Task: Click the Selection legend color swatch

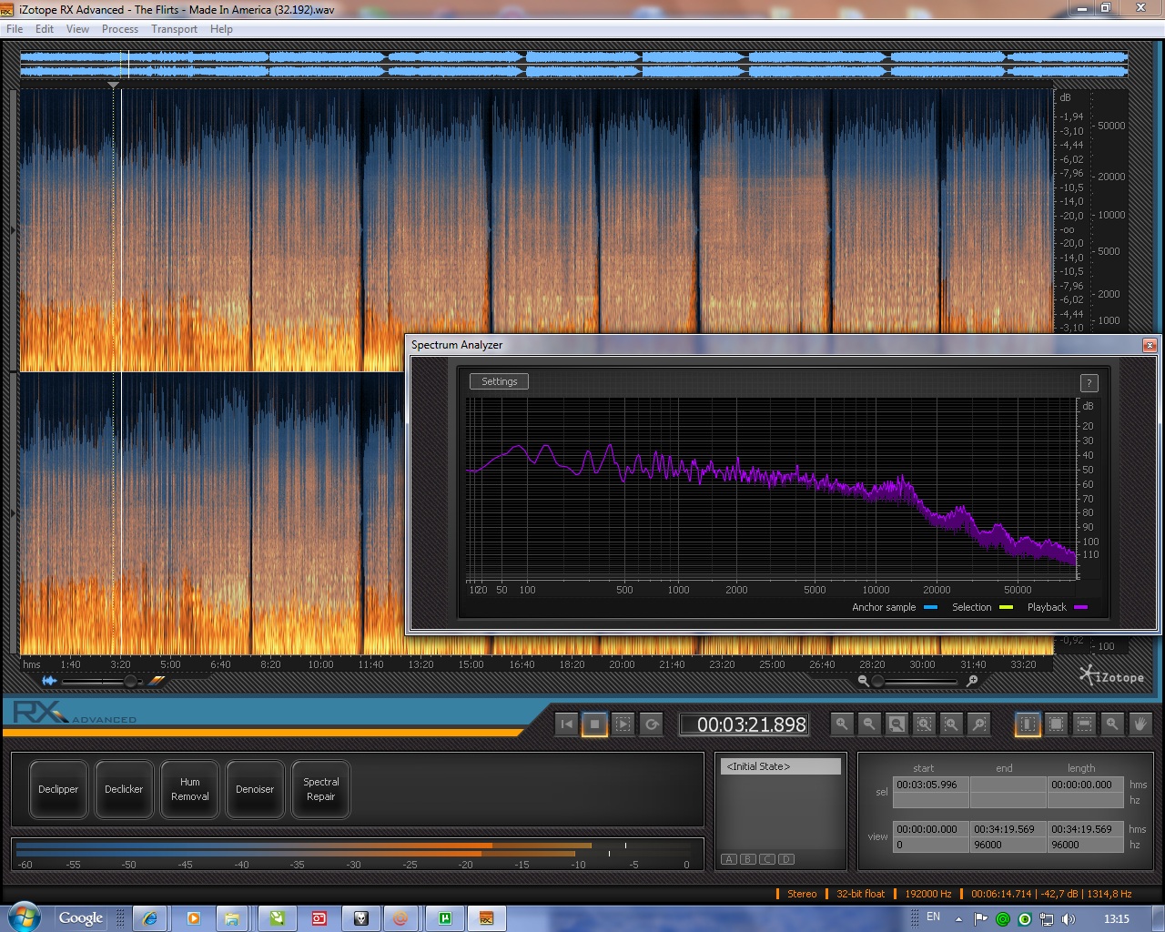Action: (x=1006, y=607)
